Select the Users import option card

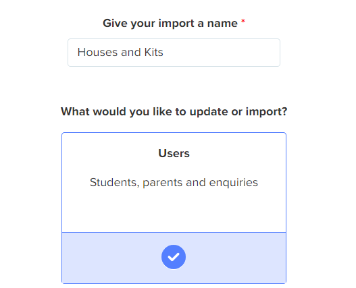click(x=174, y=208)
